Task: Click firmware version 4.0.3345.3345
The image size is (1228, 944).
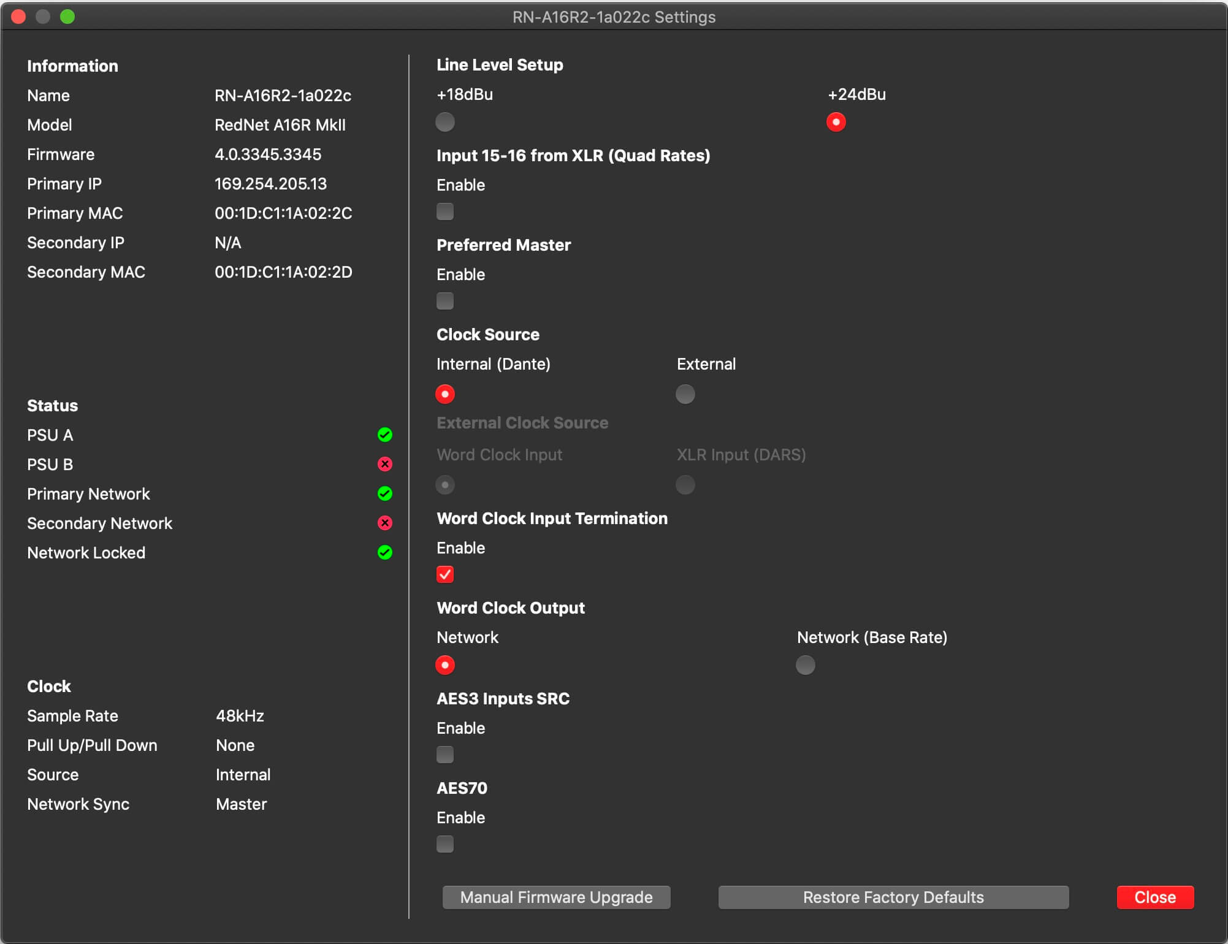Action: [x=268, y=154]
